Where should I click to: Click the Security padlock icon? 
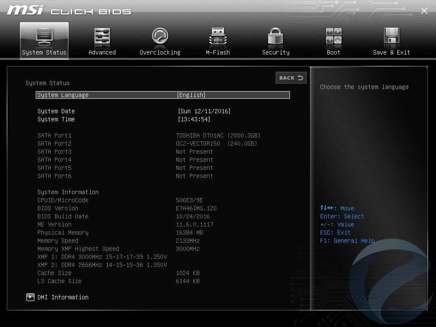coord(275,37)
